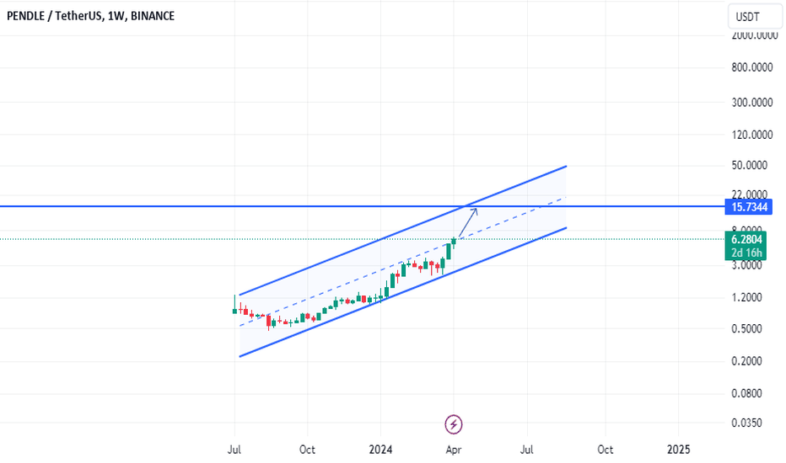Viewport: 786px width, 463px height.
Task: Click the 2024 time axis label
Action: click(x=380, y=450)
